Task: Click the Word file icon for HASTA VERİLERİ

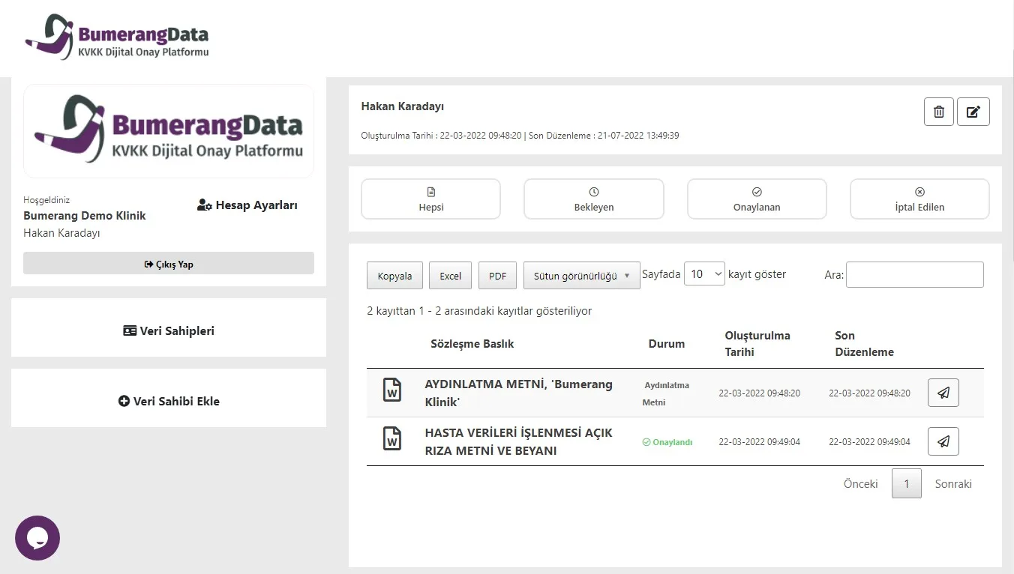Action: 392,438
